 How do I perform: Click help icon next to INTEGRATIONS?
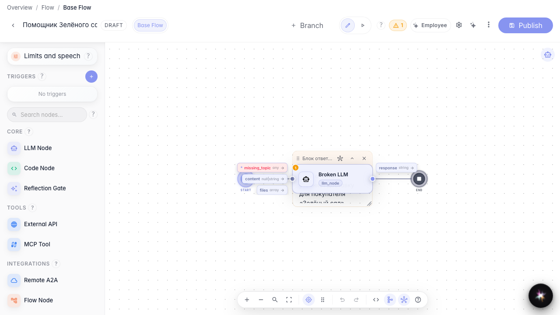pyautogui.click(x=56, y=264)
